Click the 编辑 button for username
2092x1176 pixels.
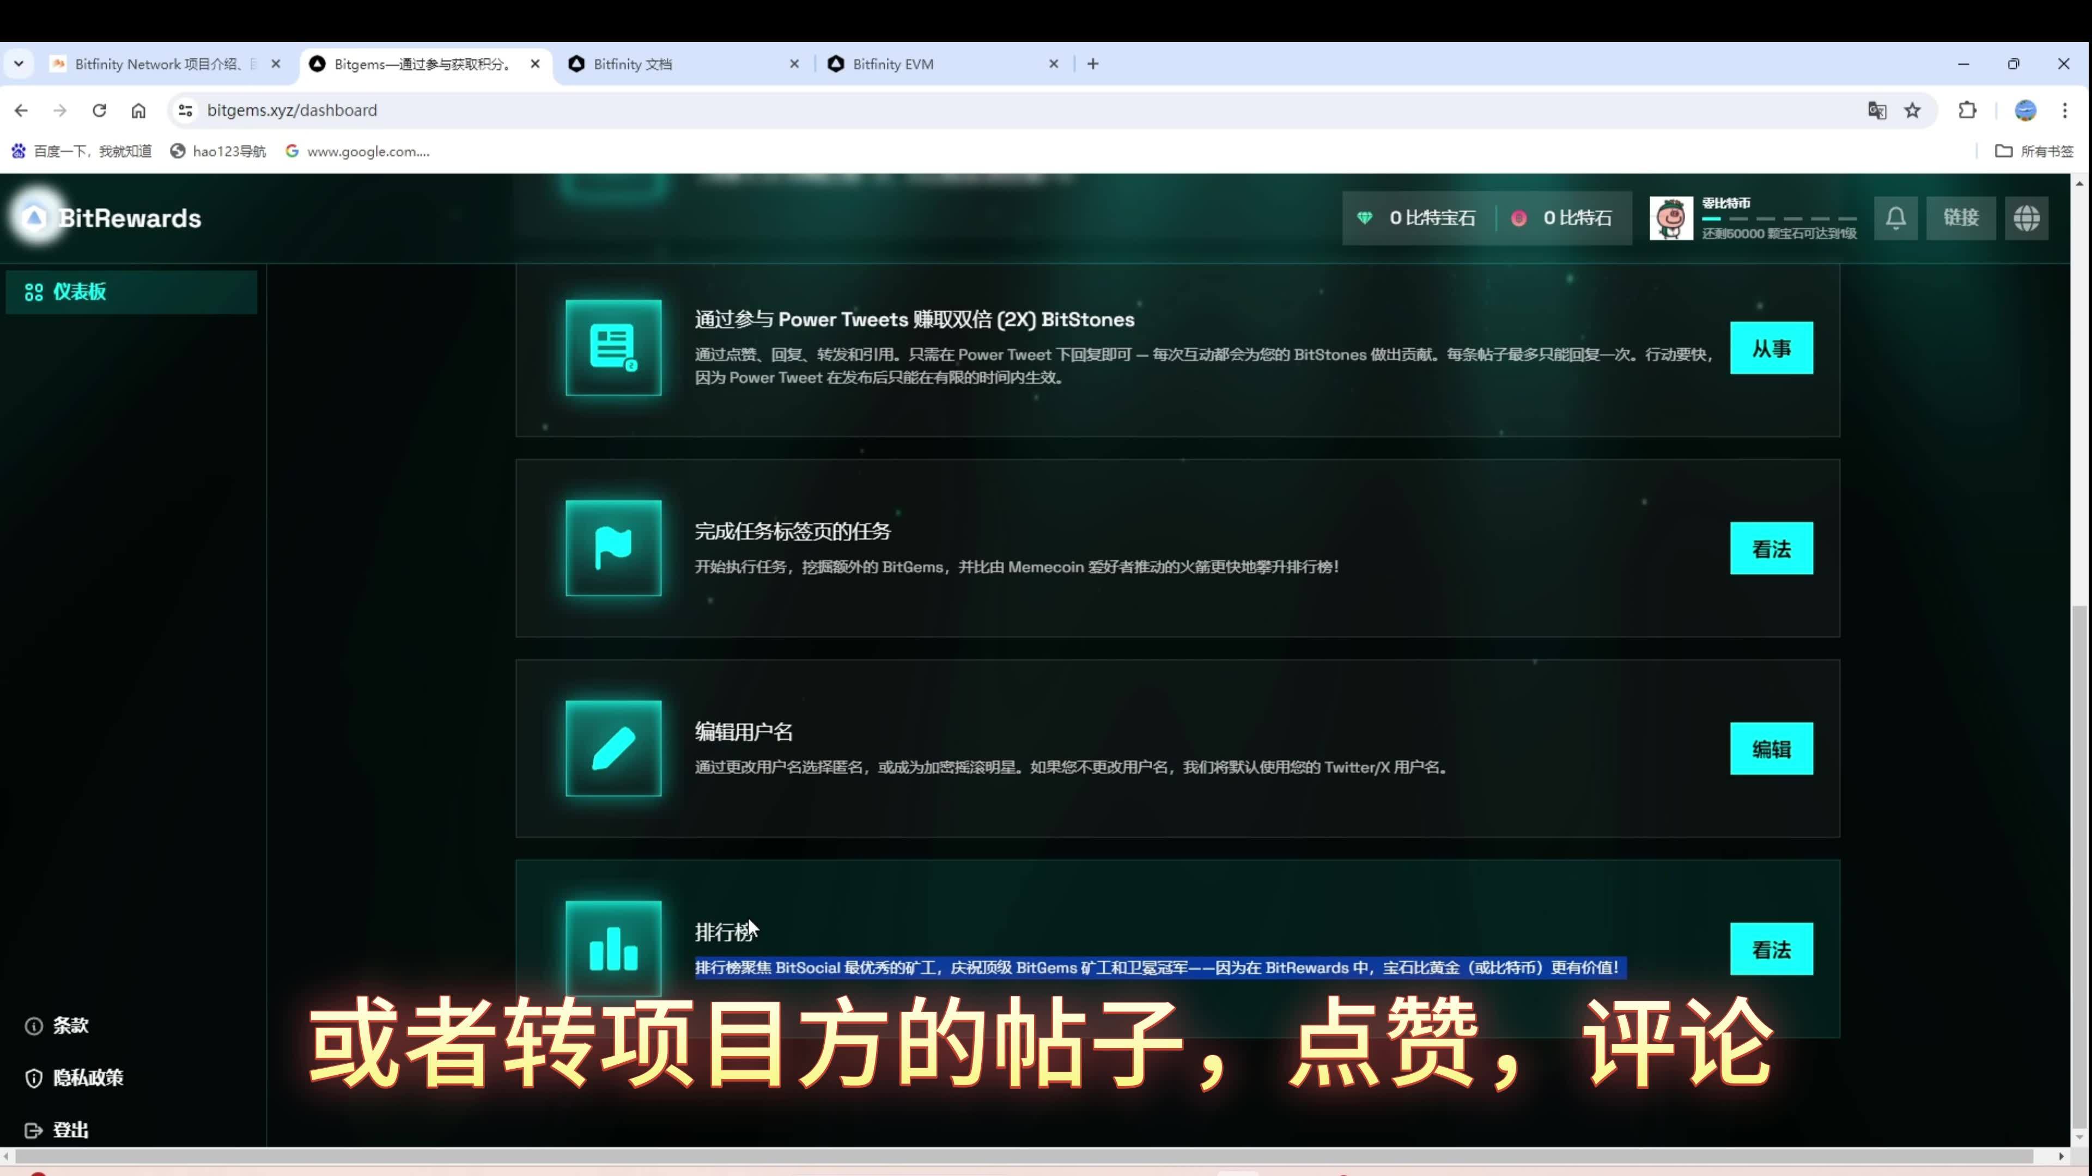tap(1771, 748)
